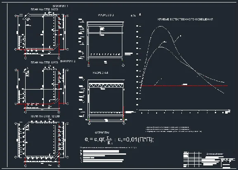238x170 pixels.
Task: Click the 'ПЛАН НА ОТМ. 12.000' plan title
Action: coord(45,116)
